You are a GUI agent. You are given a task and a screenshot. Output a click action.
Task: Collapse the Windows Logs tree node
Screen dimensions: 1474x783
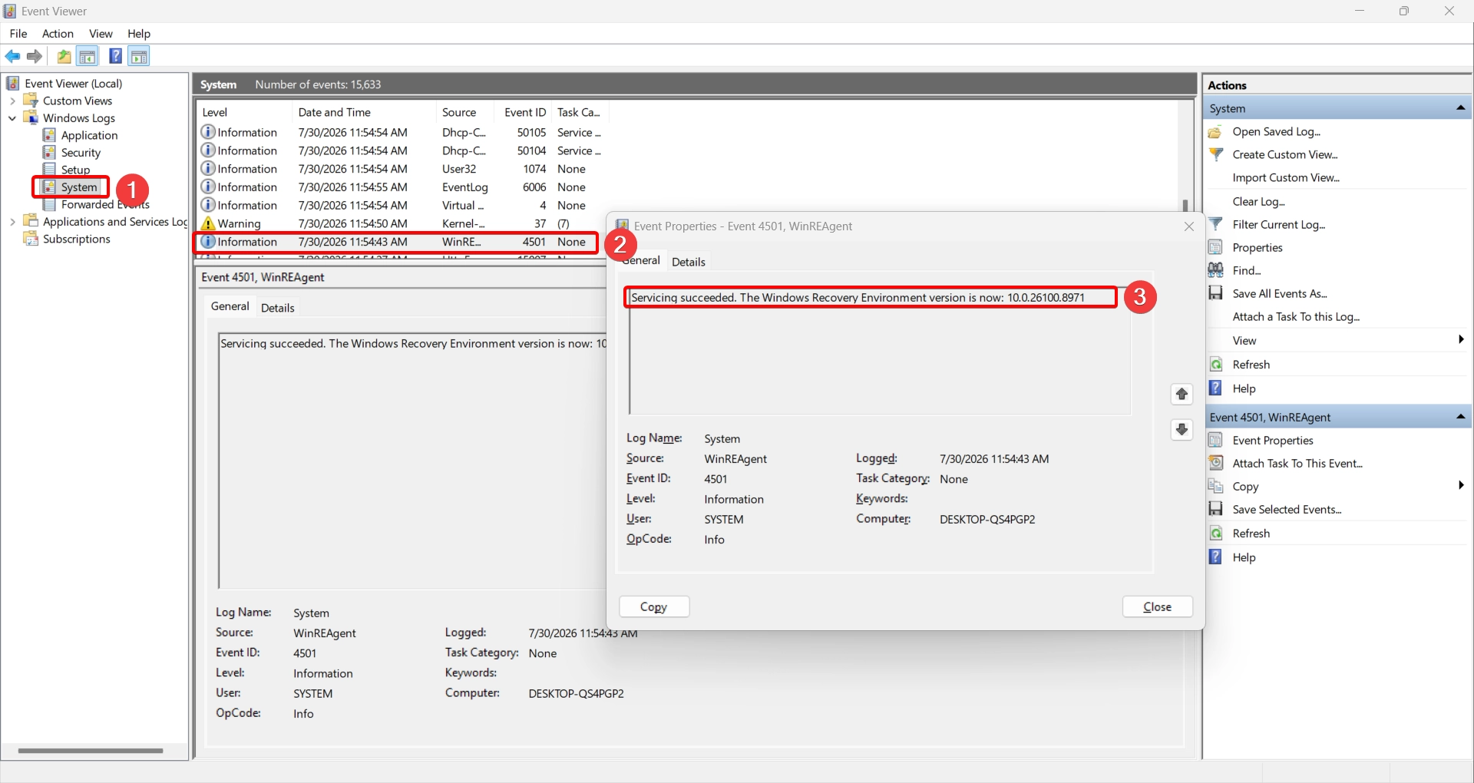click(x=12, y=118)
